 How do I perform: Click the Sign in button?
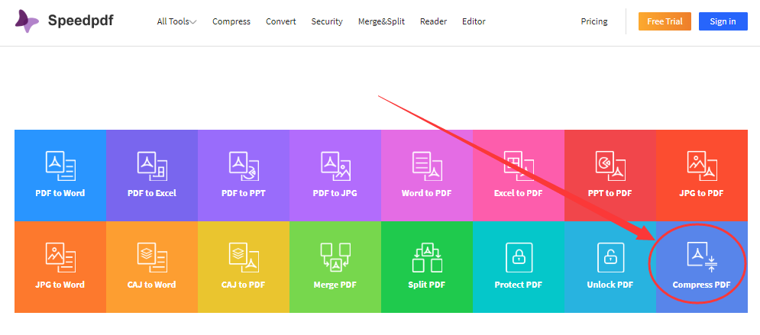[723, 21]
